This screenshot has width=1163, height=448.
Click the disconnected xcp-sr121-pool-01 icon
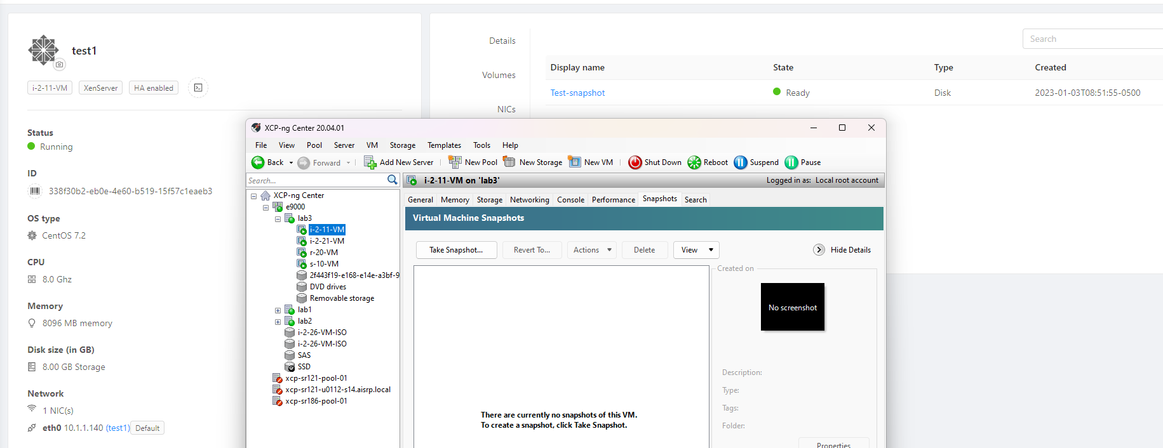pyautogui.click(x=278, y=378)
